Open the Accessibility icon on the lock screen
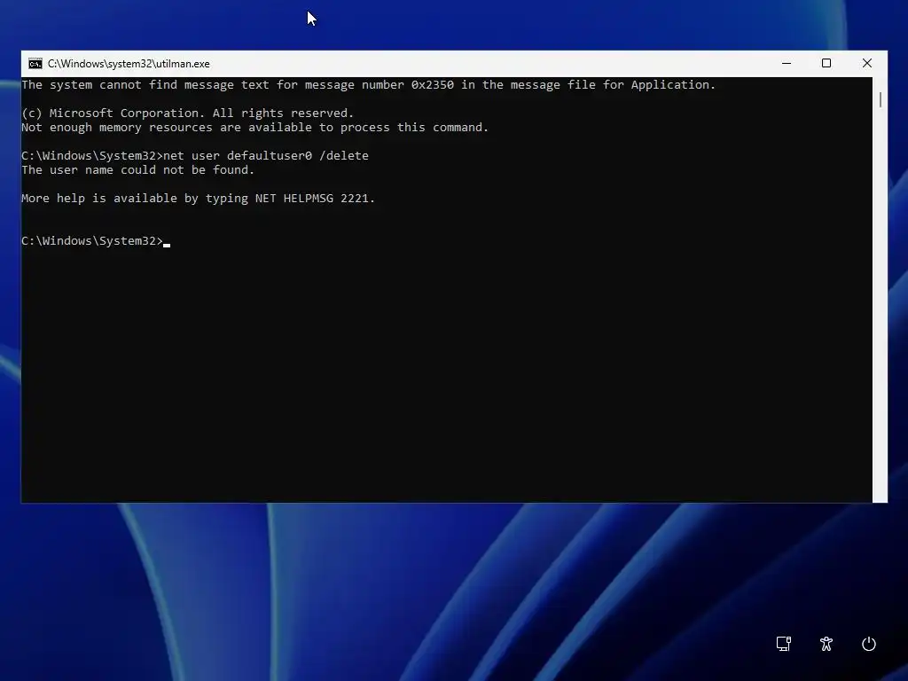 [826, 644]
